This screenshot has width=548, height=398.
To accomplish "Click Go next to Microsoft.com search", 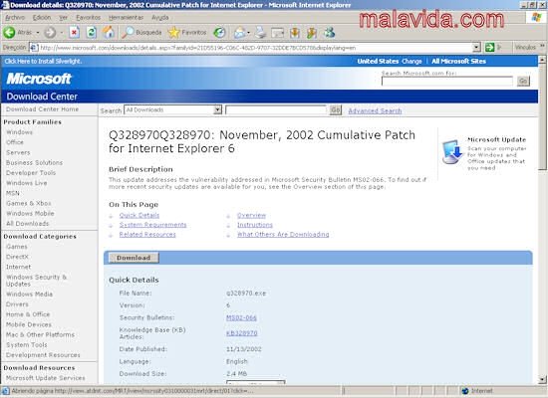I will (x=523, y=81).
